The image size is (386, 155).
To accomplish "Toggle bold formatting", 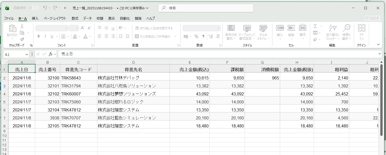I will click(x=39, y=36).
